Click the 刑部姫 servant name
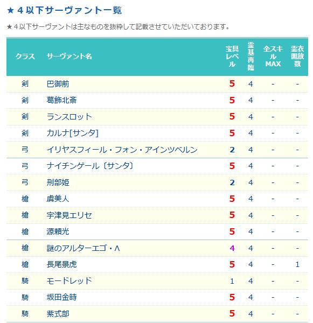The image size is (313, 323). pos(58,182)
